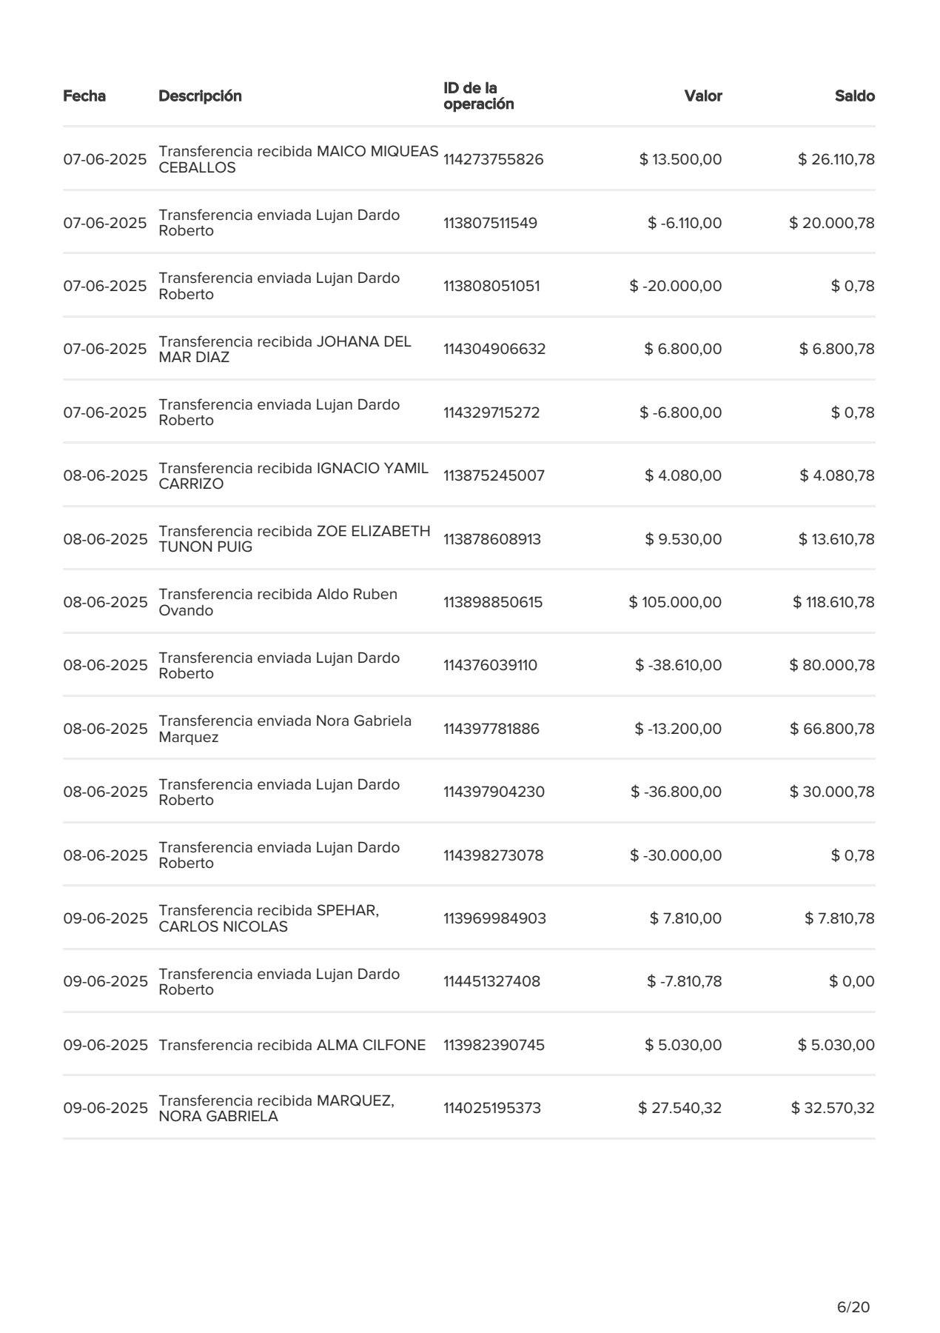This screenshot has height=1333, width=940.
Task: Select the SPEHAR, CARLOS NICOLAS transfer
Action: pos(269,918)
